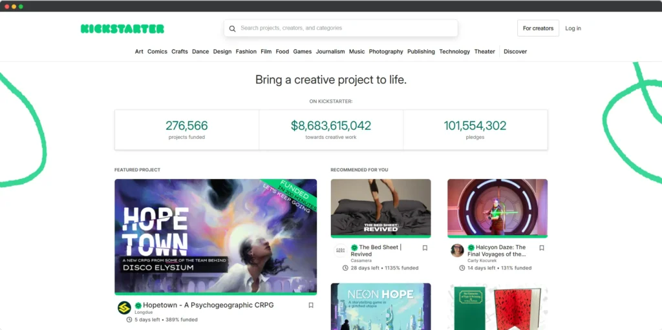Click clock icon beside 28 days left

pos(345,268)
